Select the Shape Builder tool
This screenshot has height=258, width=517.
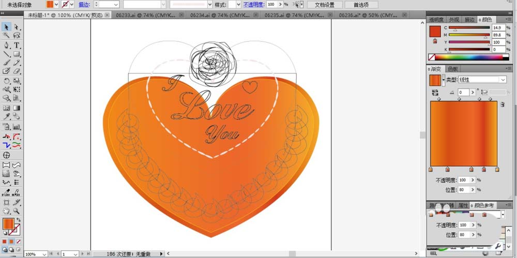coord(6,98)
